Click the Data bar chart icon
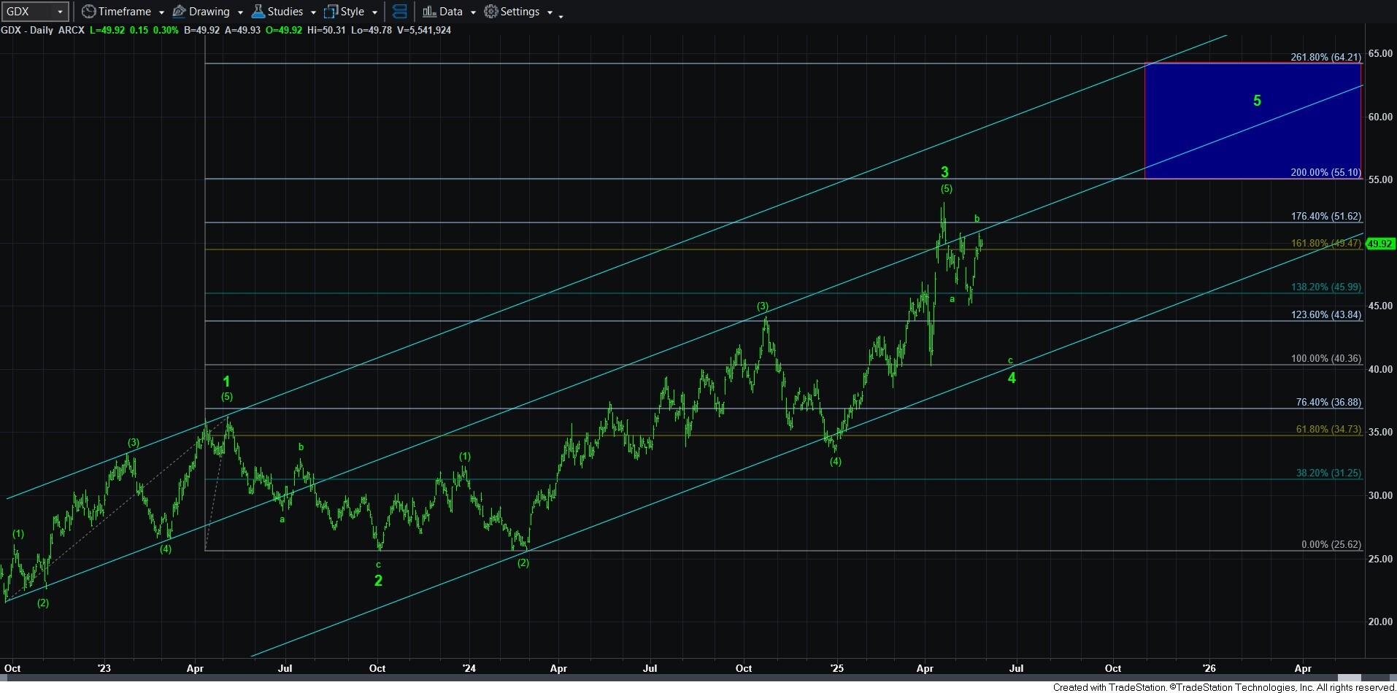 point(429,12)
